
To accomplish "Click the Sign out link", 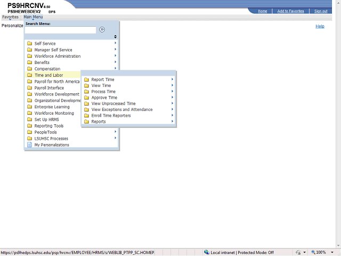I will pyautogui.click(x=321, y=11).
